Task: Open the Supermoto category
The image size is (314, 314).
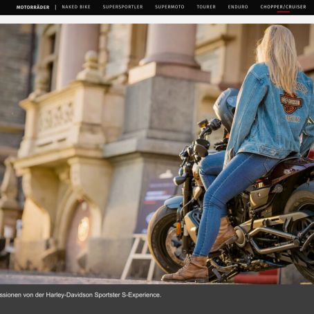Action: click(x=169, y=7)
